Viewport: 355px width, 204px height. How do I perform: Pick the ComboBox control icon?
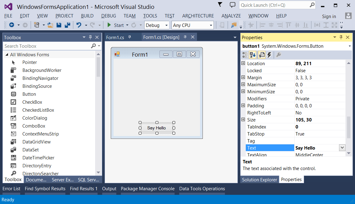(x=14, y=126)
